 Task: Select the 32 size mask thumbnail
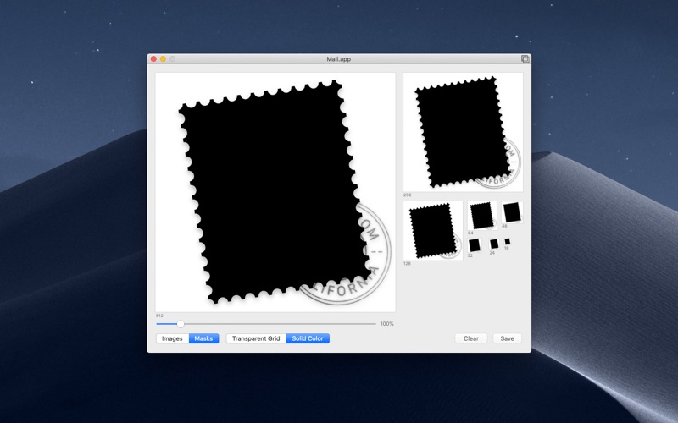[x=475, y=245]
